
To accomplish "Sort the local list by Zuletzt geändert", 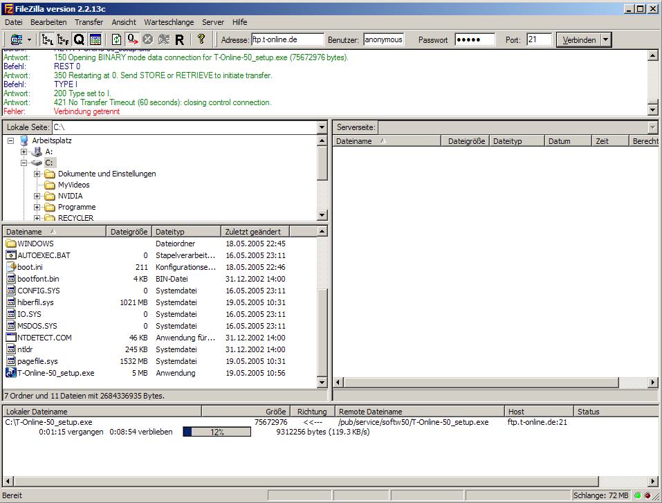I will pyautogui.click(x=255, y=232).
